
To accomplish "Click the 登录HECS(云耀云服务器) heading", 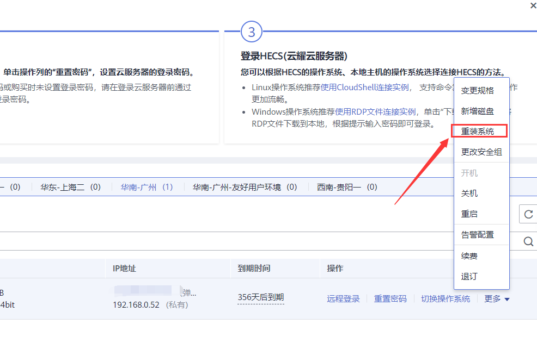I will (294, 56).
